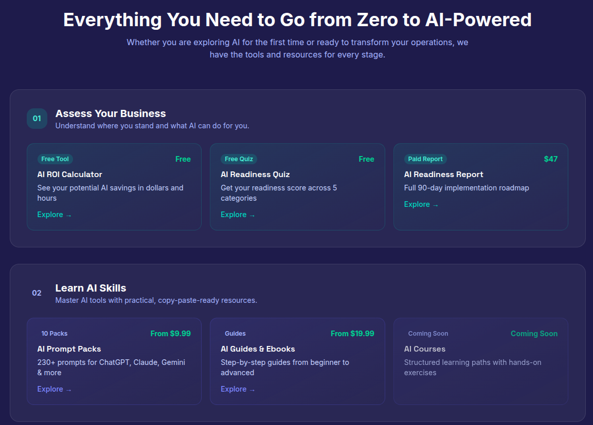Open the AI Readiness Quiz card title

pos(255,175)
